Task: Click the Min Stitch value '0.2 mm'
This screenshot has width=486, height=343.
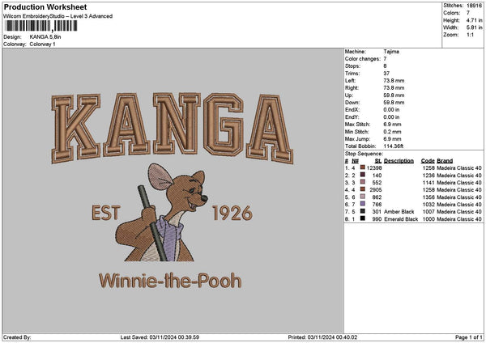Action: click(x=392, y=132)
